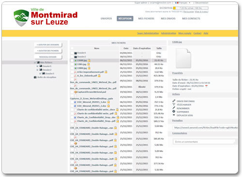242x177 pixels.
Task: Click the Déplacer vers arrow icon
Action: point(174,115)
